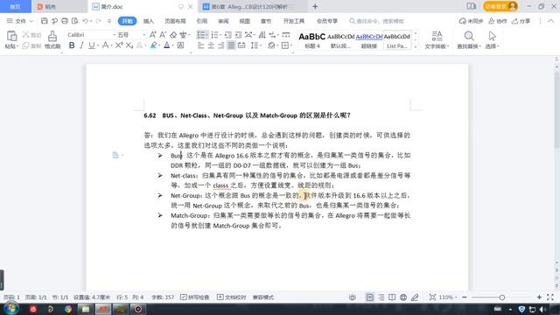Screen dimensions: 560x315
Task: Click the Copy icon
Action: coord(25,45)
